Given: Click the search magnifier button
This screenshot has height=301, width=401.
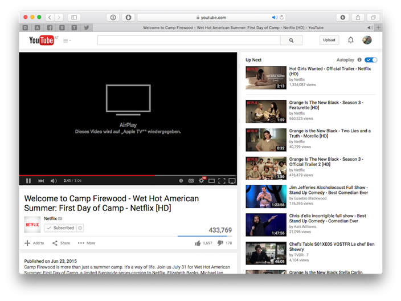Looking at the screenshot, I should pyautogui.click(x=291, y=40).
